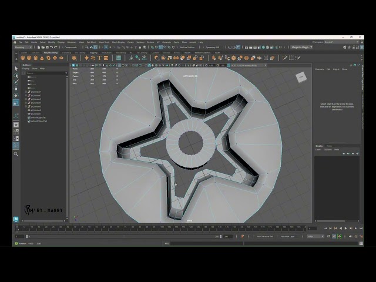This screenshot has height=282, width=376.
Task: Open the 24 fps frame rate dropdown
Action: point(315,236)
